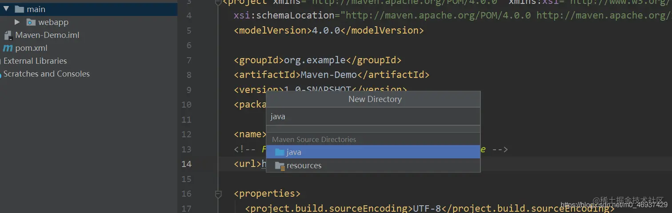This screenshot has height=213, width=672.
Task: Select the main folder icon
Action: (19, 9)
